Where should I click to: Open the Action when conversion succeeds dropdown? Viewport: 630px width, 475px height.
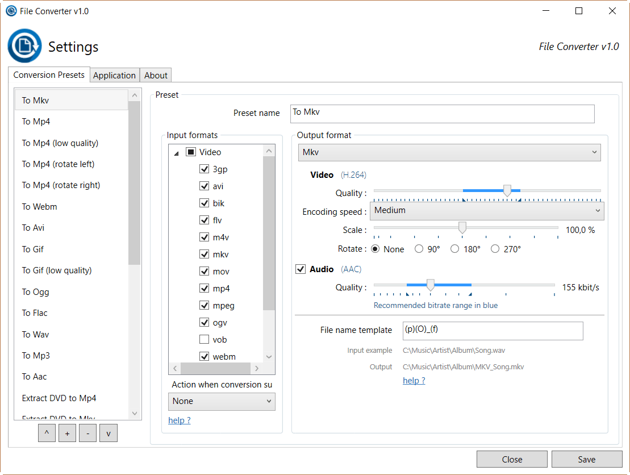222,401
